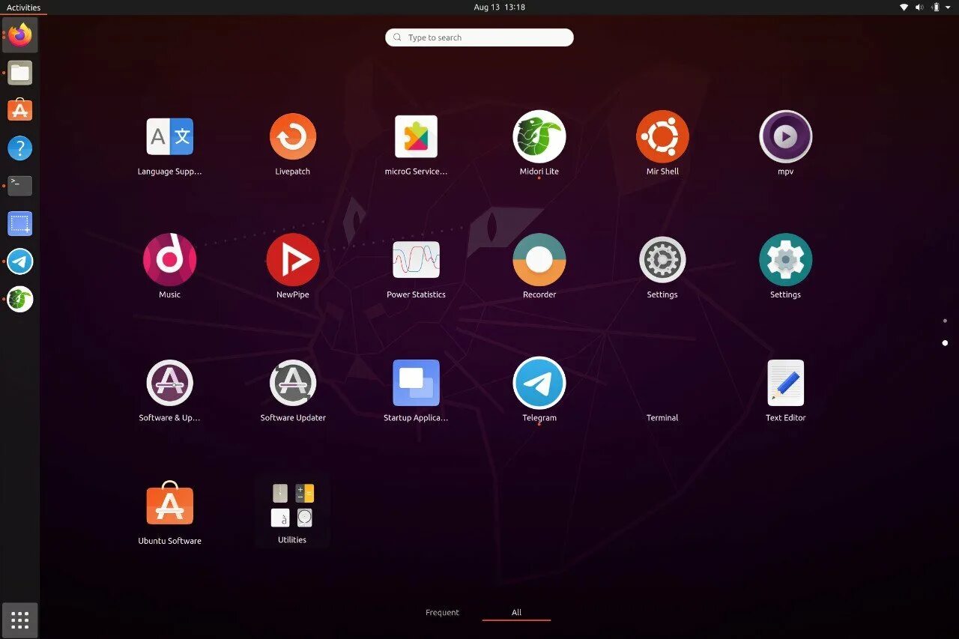Image resolution: width=959 pixels, height=639 pixels.
Task: Click the Type to search field
Action: 479,37
